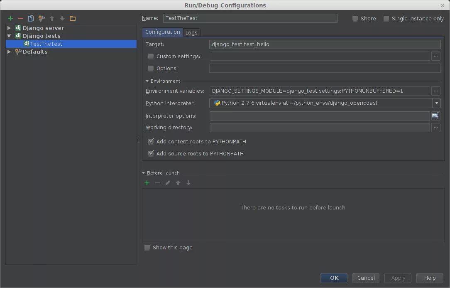Click the Help button
This screenshot has height=288, width=450.
point(430,278)
